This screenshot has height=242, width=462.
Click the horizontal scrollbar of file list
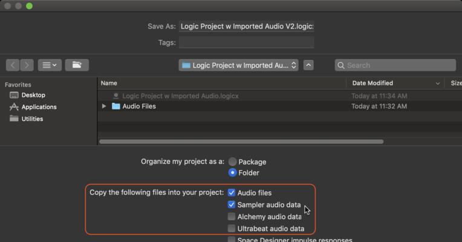pyautogui.click(x=241, y=142)
